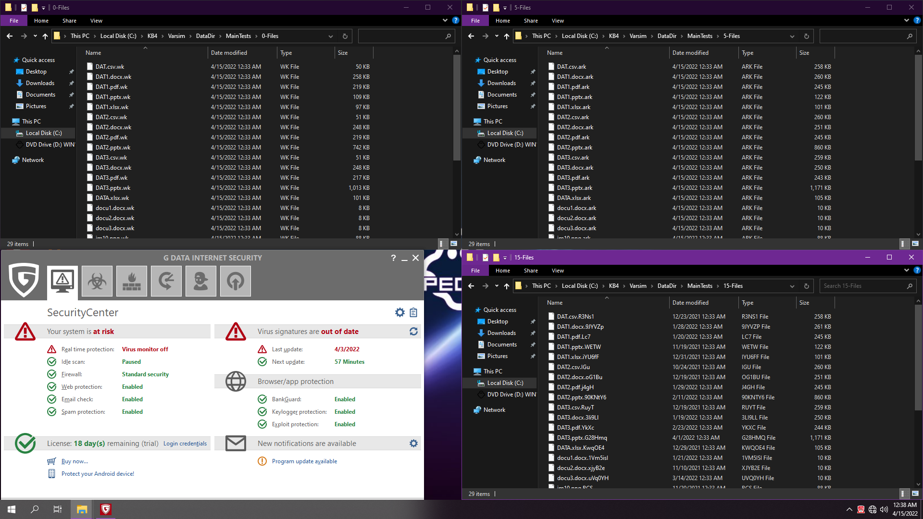Open the protocol log clipboard icon

(413, 313)
